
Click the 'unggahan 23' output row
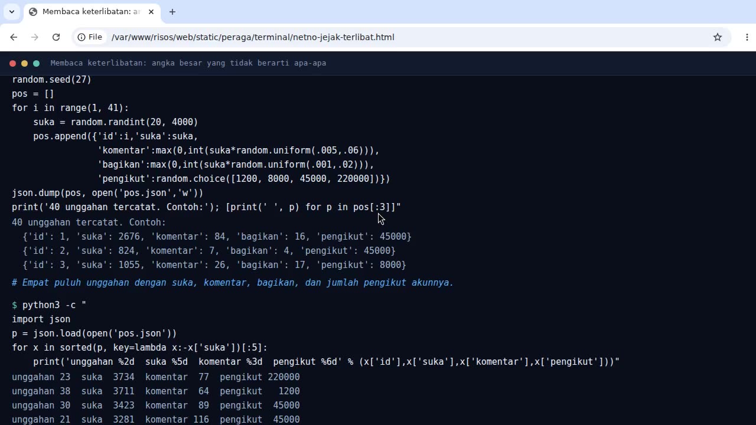coord(156,377)
